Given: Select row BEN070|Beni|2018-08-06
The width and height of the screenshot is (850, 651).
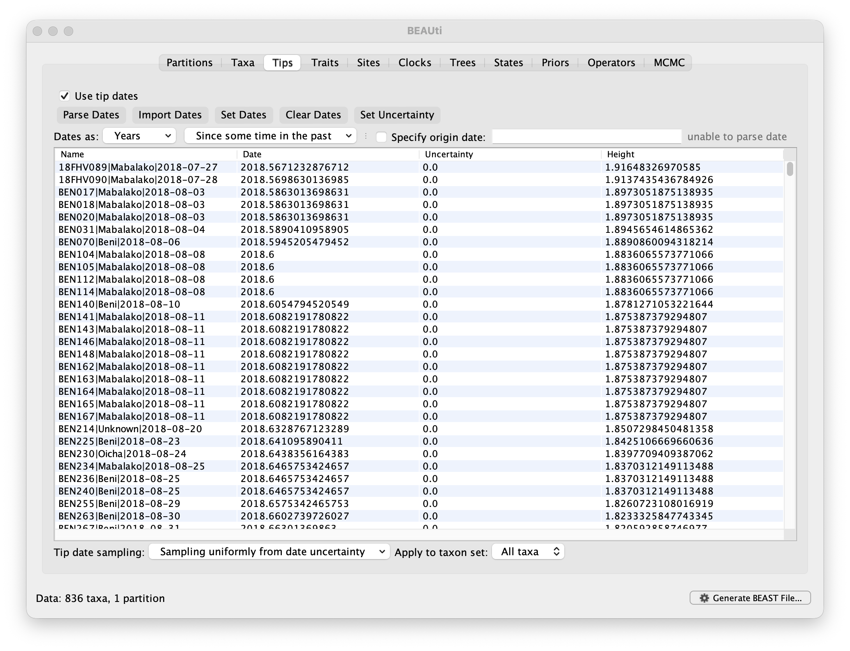Looking at the screenshot, I should (419, 242).
